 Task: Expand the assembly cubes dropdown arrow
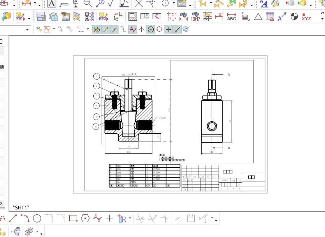pyautogui.click(x=37, y=231)
